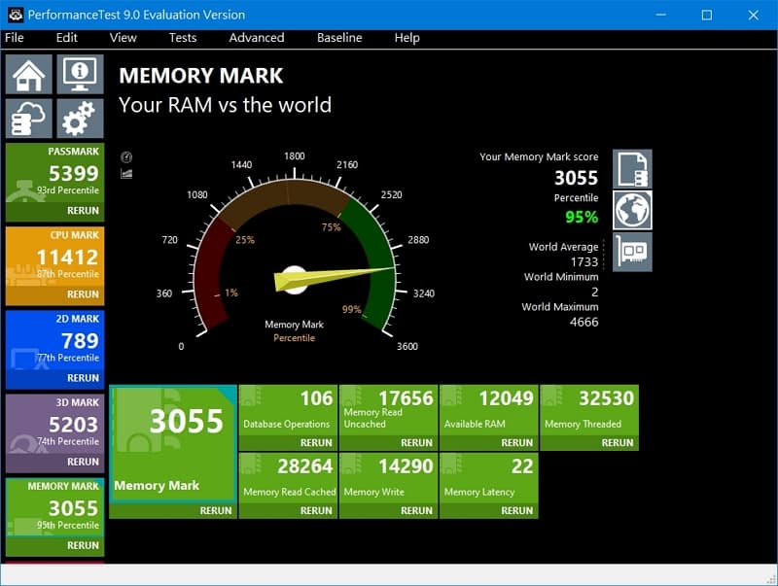Click the Memory Threaded 32530 result
The height and width of the screenshot is (586, 778).
click(589, 410)
